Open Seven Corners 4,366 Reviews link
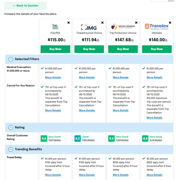This screenshot has width=191, height=180. pos(122,140)
